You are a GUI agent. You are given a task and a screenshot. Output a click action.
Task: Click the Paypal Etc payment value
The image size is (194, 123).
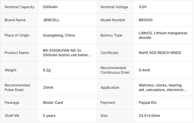tap(148, 103)
